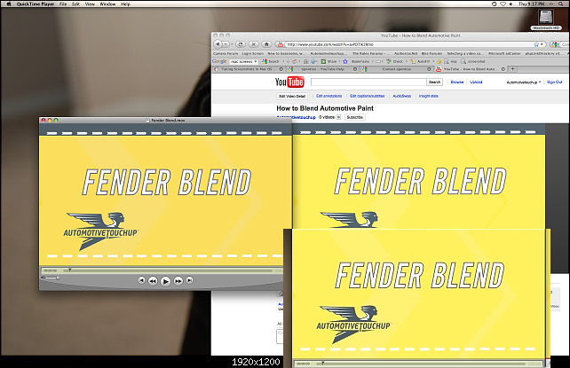
Task: Click the Google Toolbar Search button
Action: tap(271, 61)
